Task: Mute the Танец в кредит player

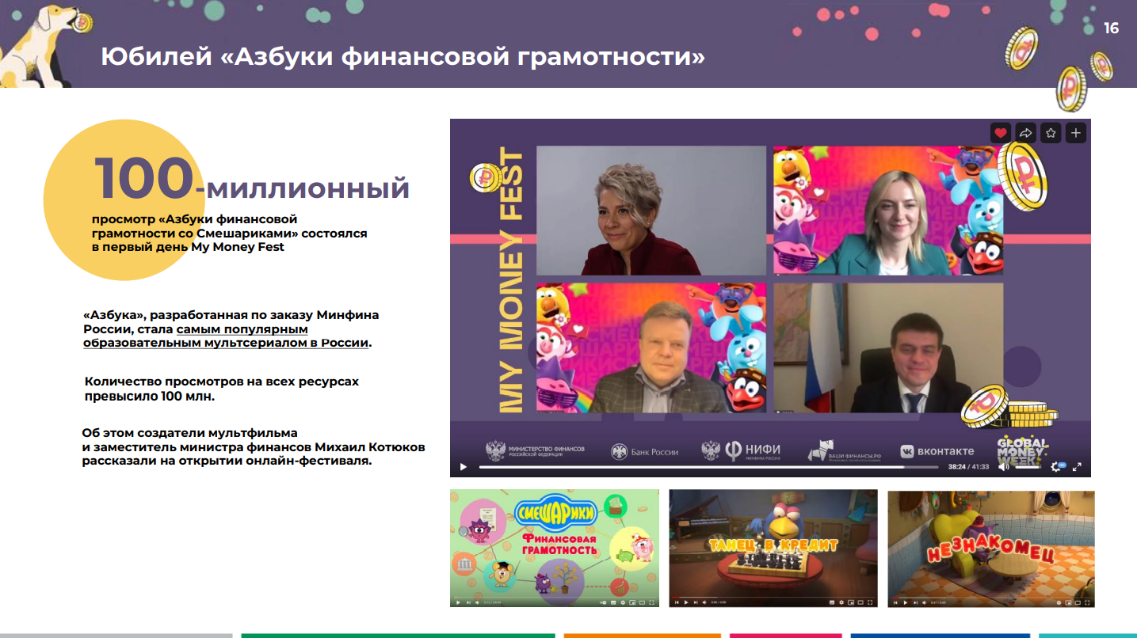Action: pos(704,602)
